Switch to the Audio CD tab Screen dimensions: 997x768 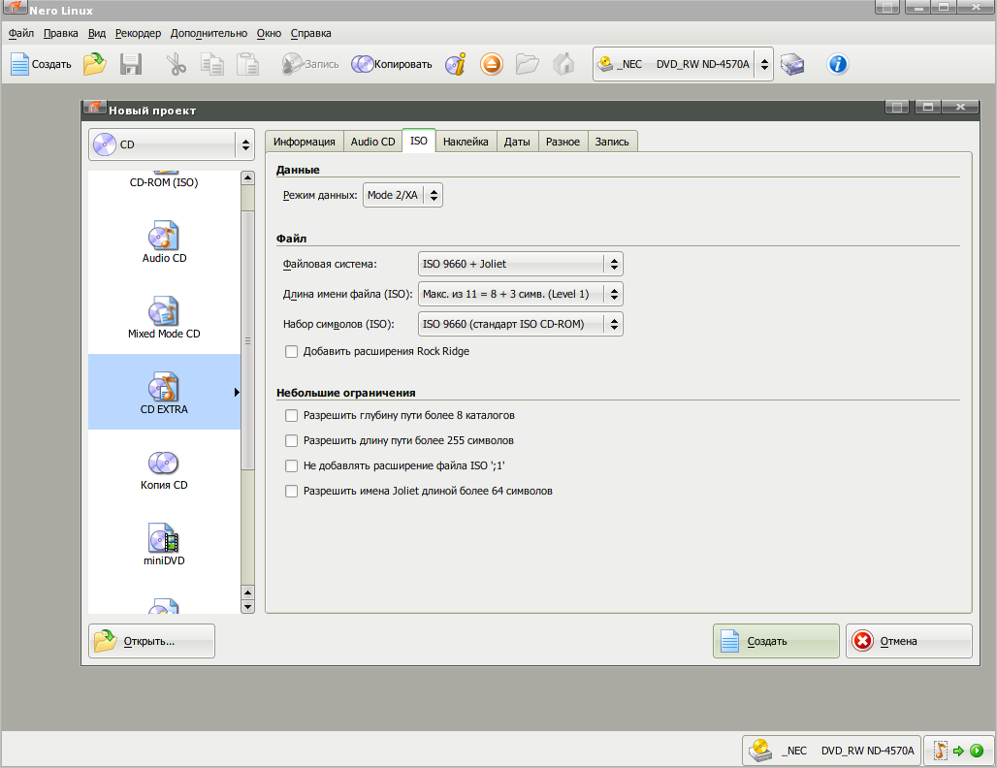(x=372, y=142)
